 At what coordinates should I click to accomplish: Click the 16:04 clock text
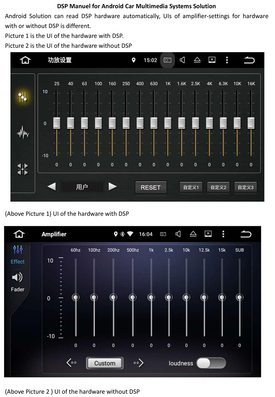[146, 234]
